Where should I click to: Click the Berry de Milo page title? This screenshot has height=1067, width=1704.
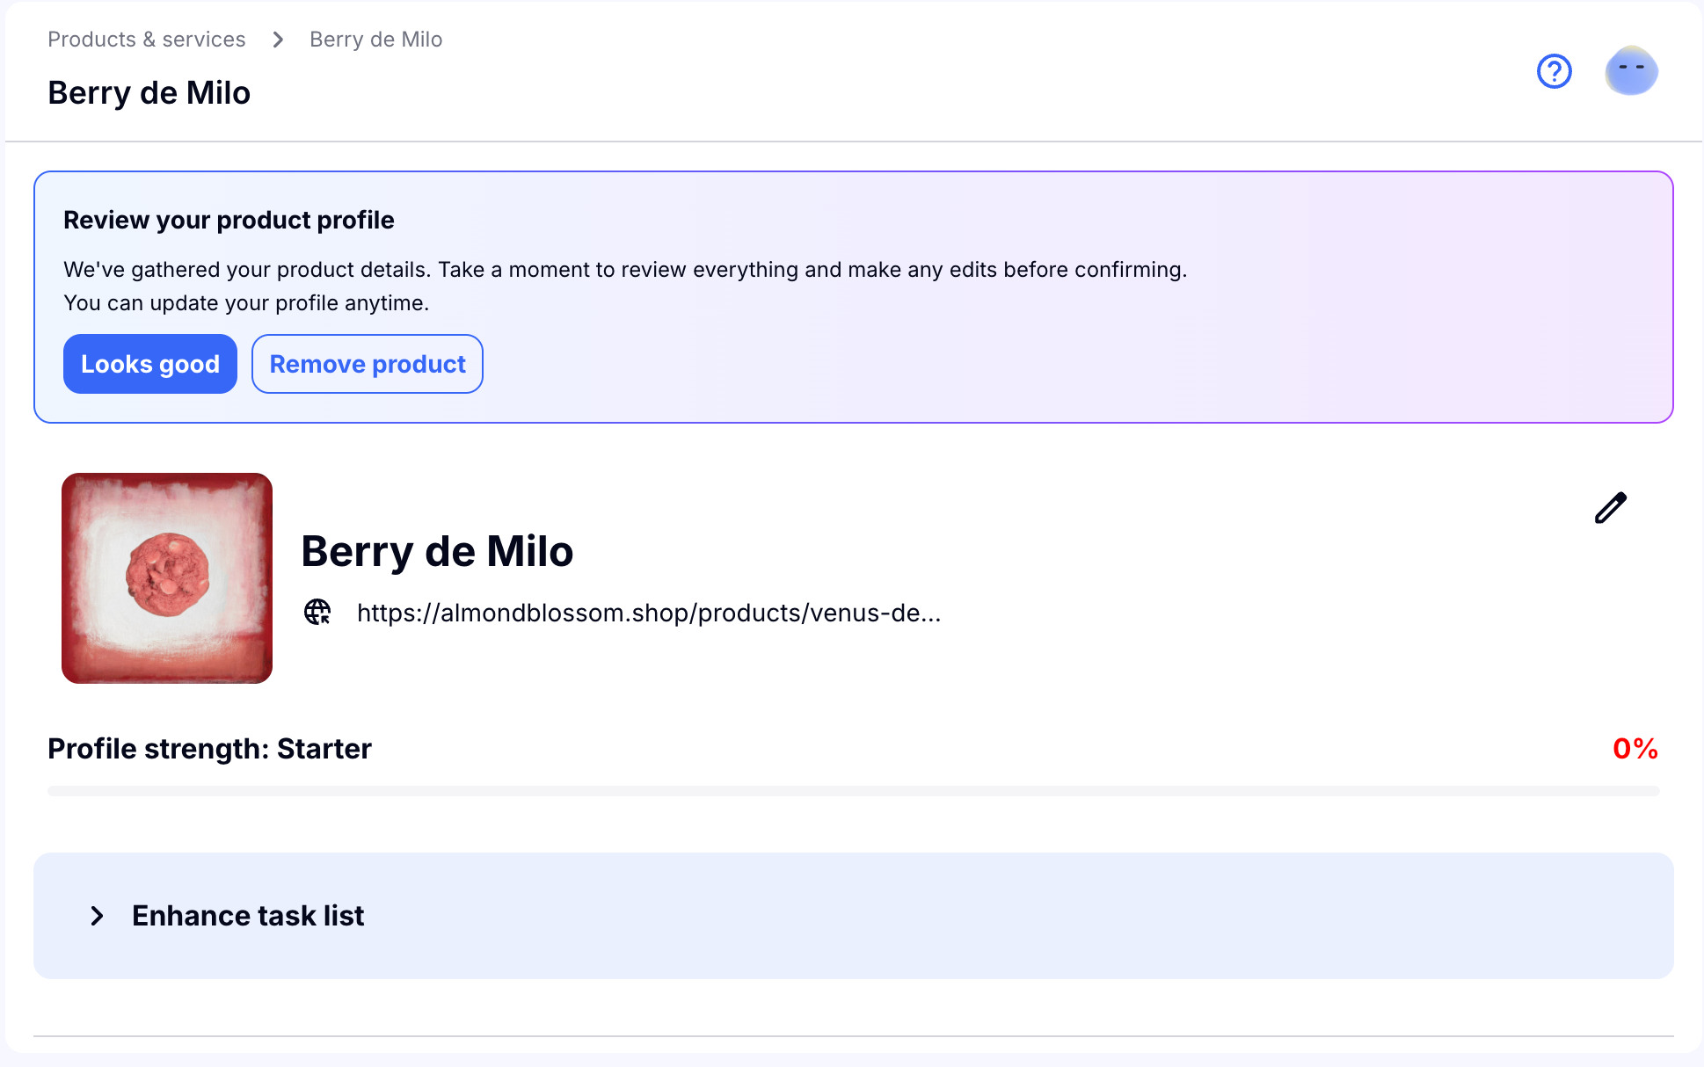[149, 93]
